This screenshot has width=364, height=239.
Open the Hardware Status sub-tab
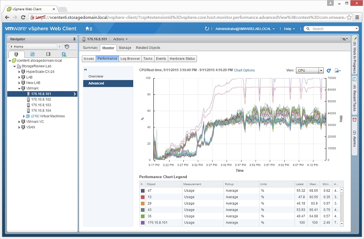tap(182, 59)
